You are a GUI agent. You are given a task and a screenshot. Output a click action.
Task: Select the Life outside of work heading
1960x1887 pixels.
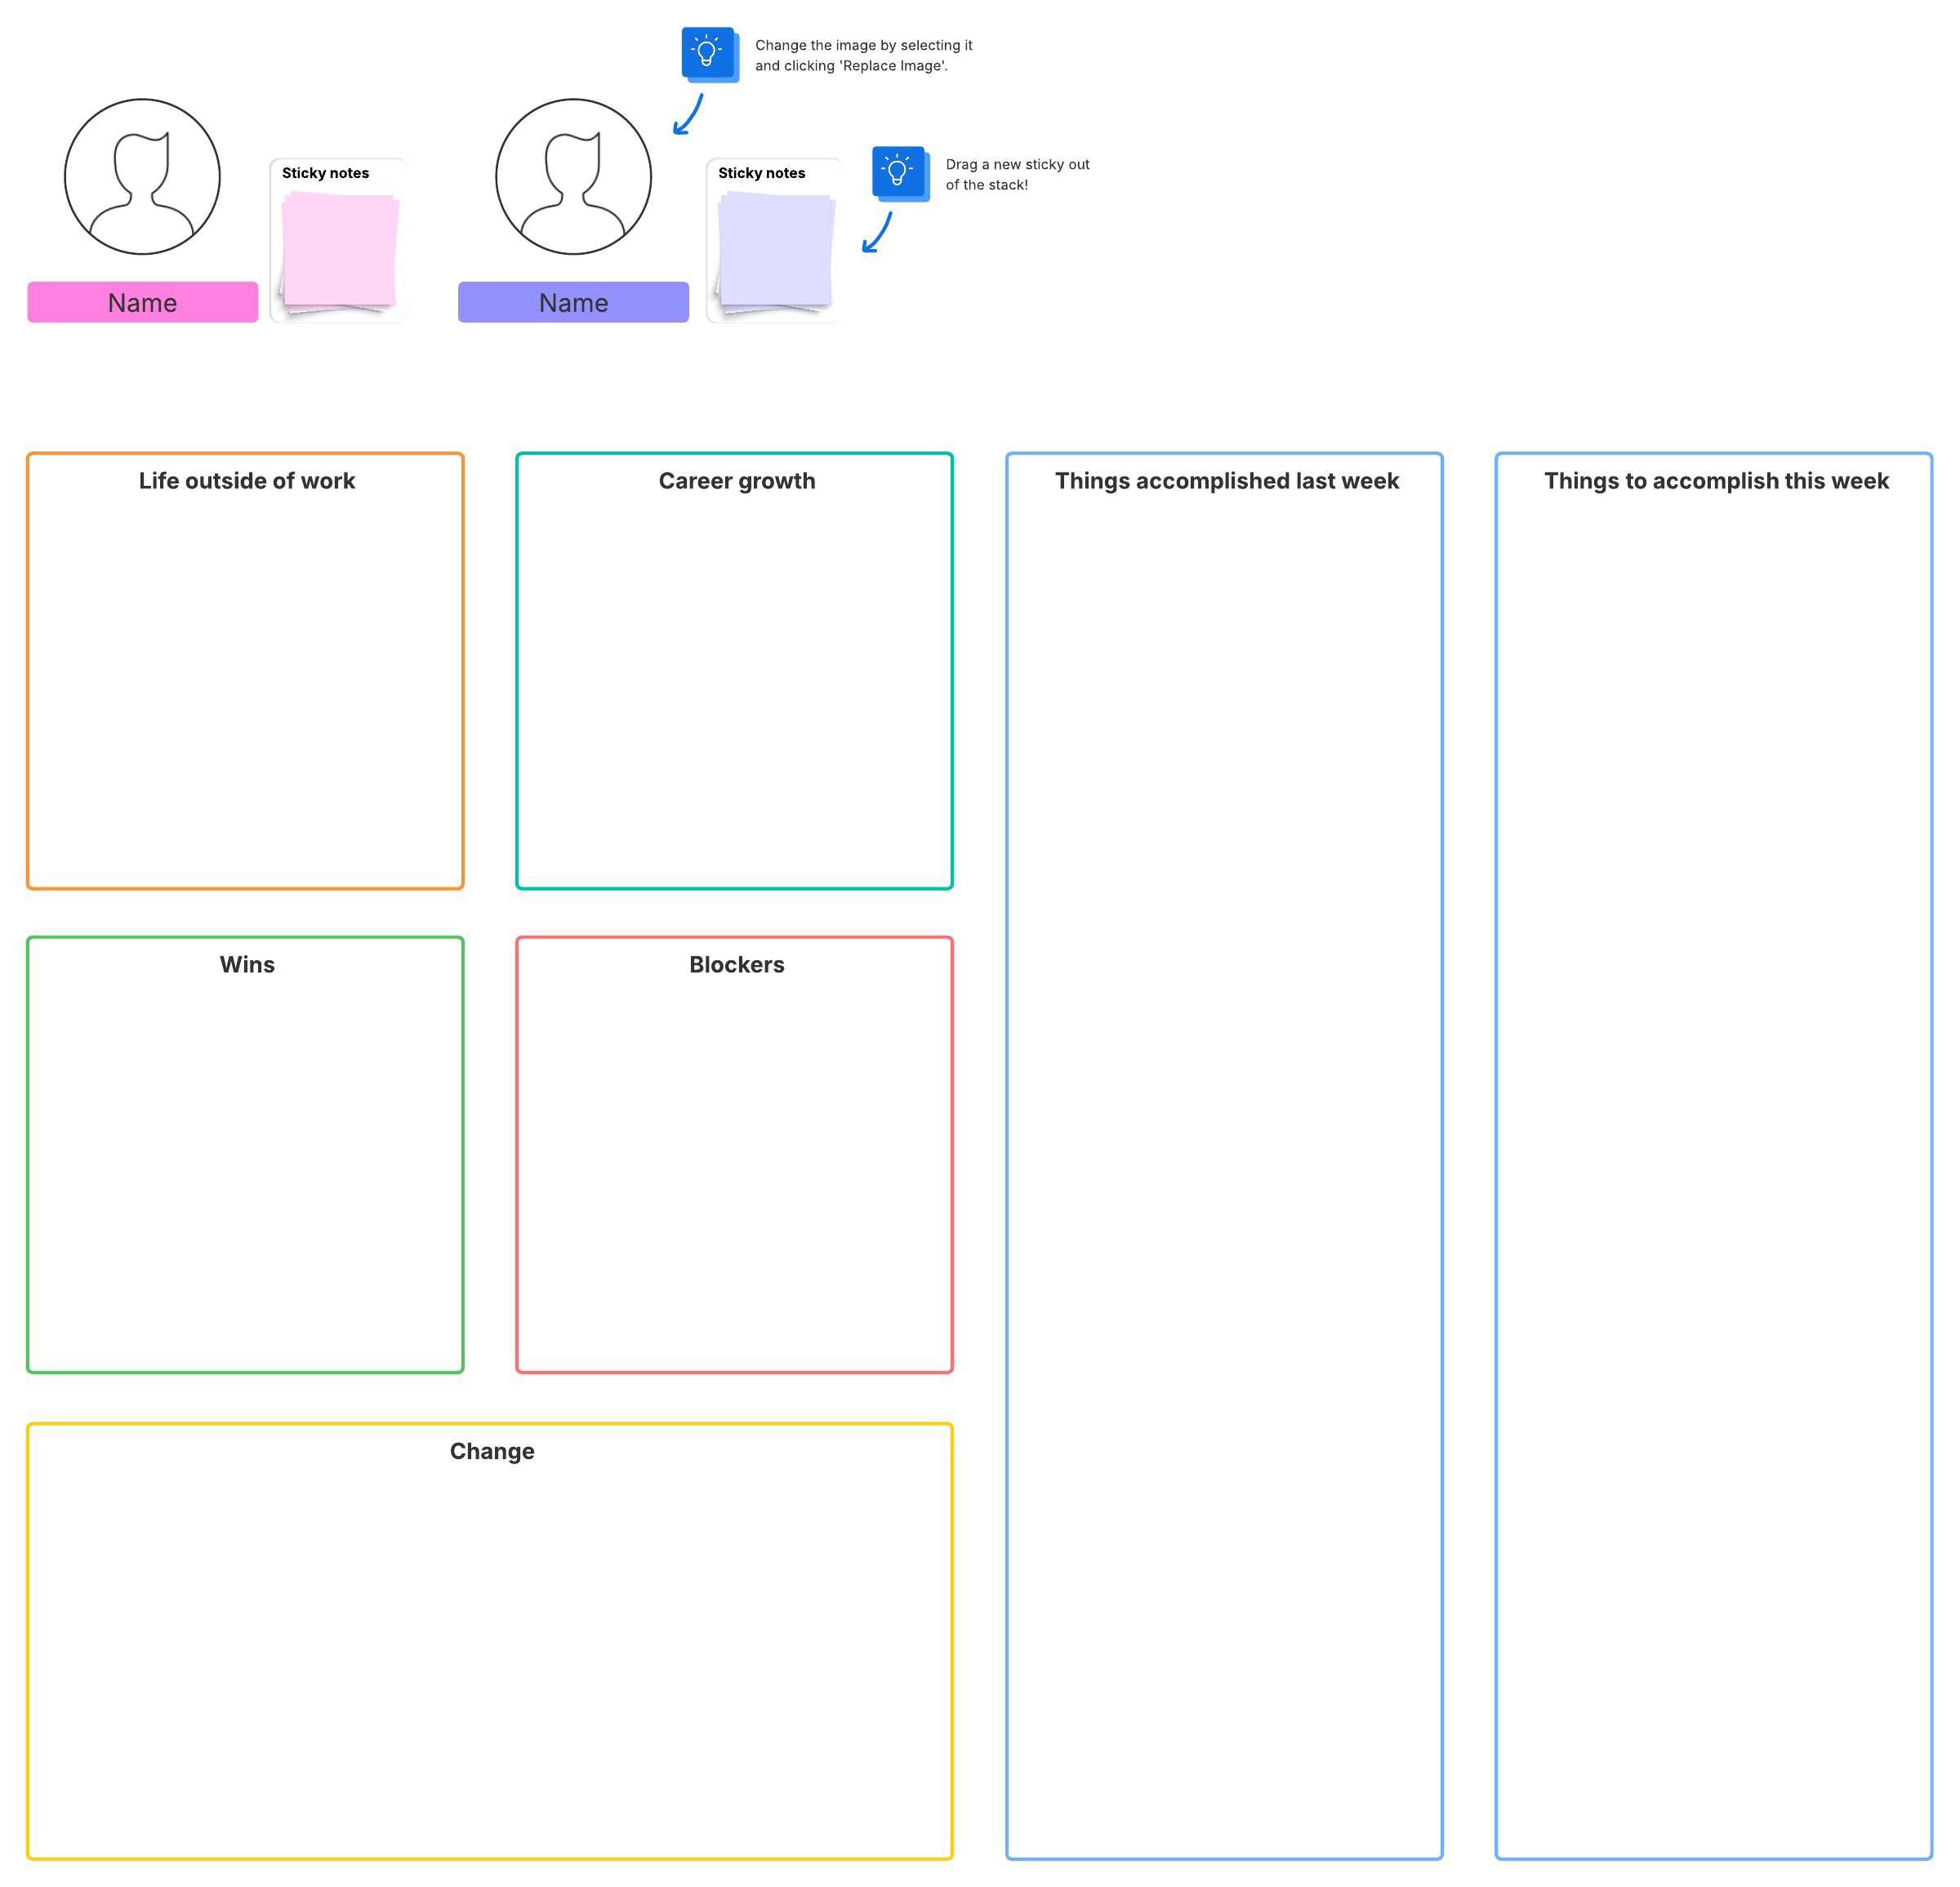pyautogui.click(x=247, y=481)
